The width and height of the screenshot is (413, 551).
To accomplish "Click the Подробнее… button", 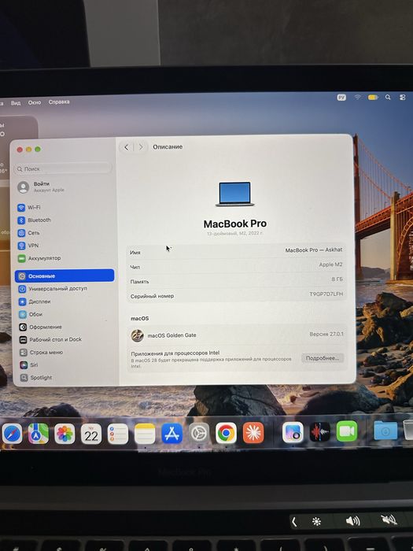I will tap(323, 358).
